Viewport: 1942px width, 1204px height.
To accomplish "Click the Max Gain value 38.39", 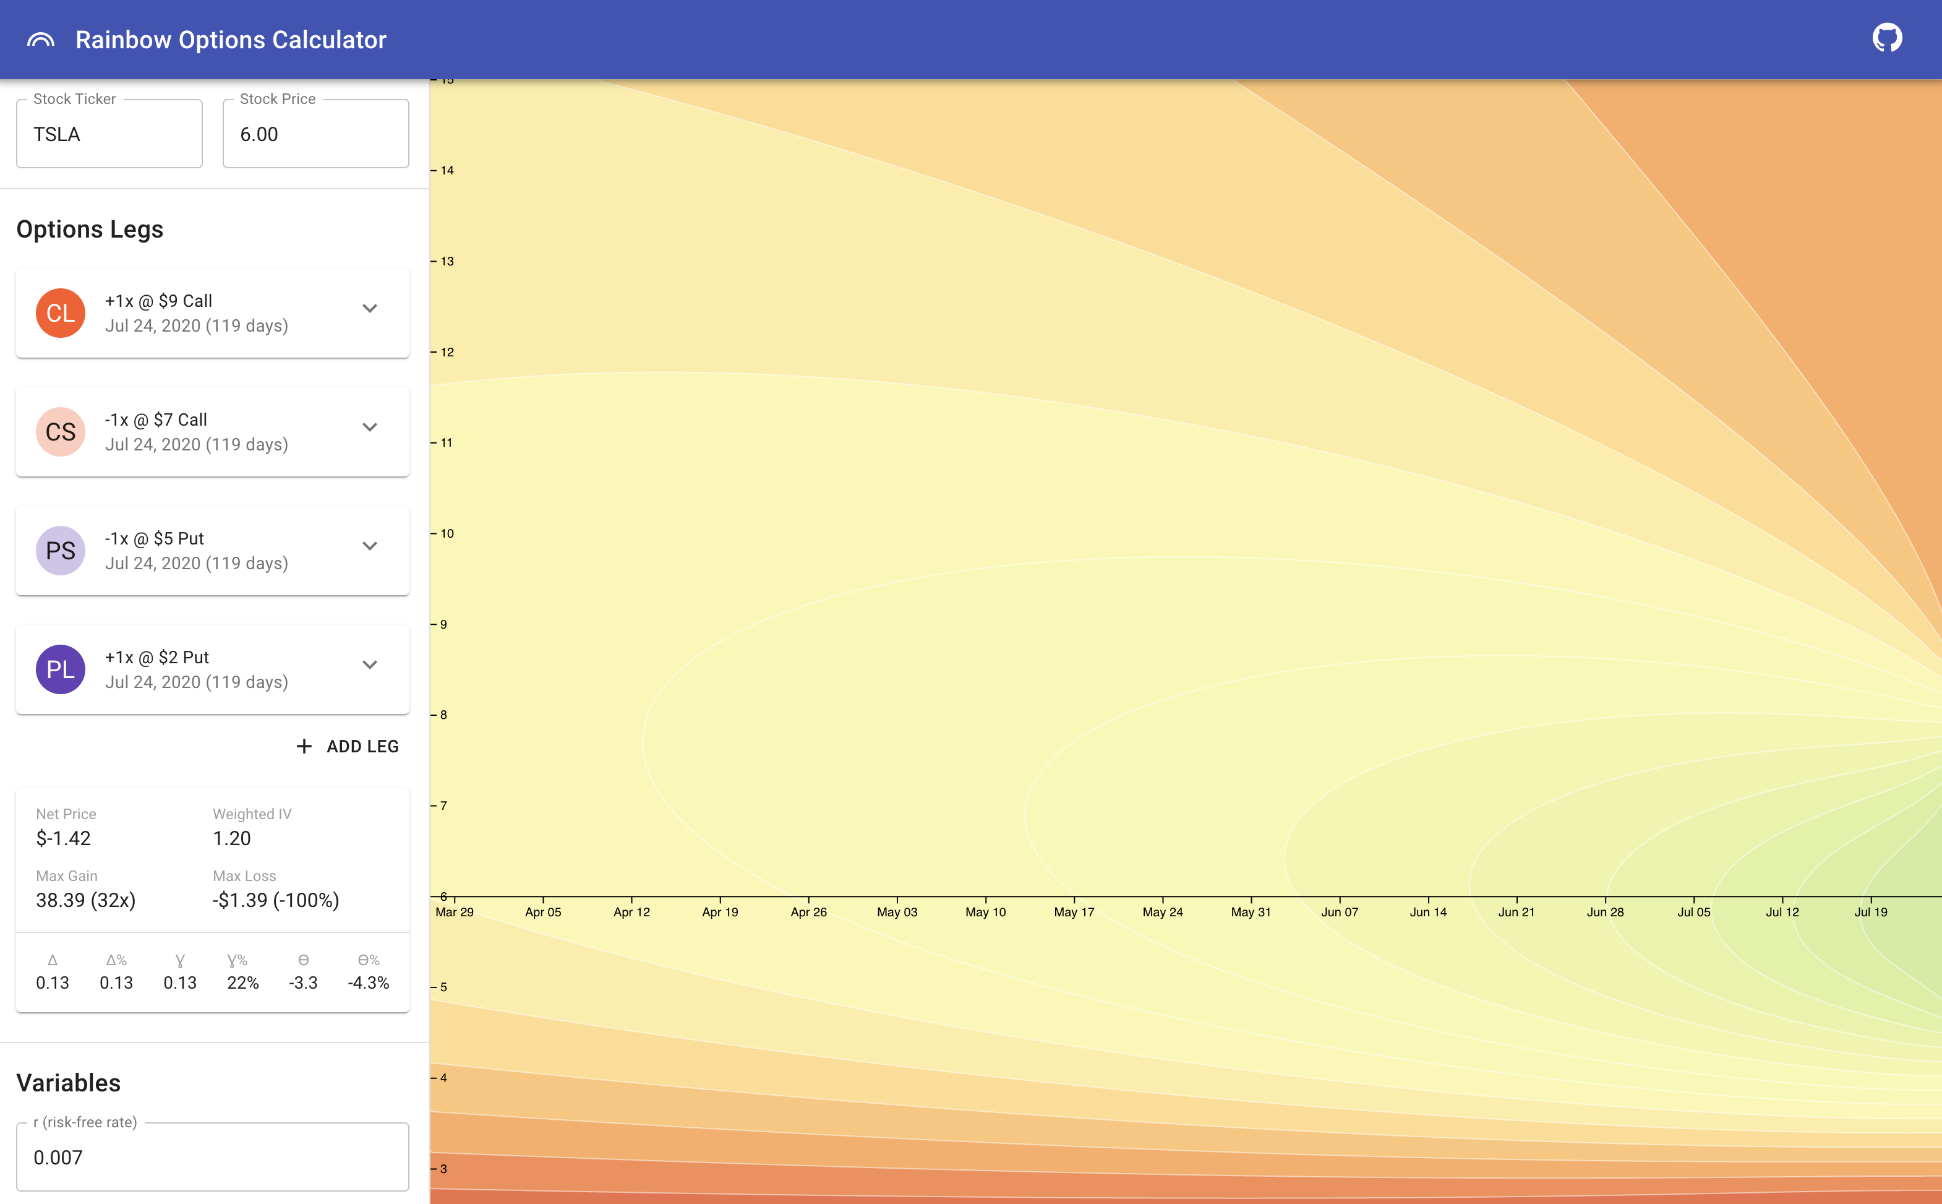I will [x=85, y=901].
